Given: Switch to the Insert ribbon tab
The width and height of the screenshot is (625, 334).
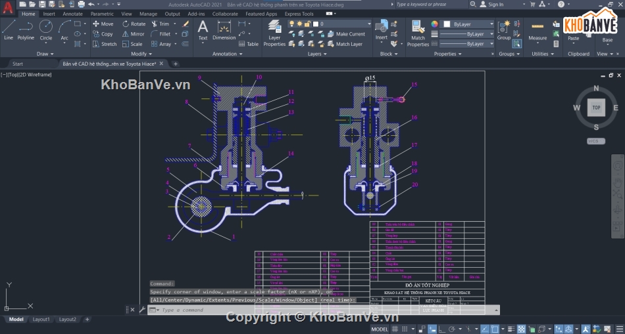Looking at the screenshot, I should [49, 14].
